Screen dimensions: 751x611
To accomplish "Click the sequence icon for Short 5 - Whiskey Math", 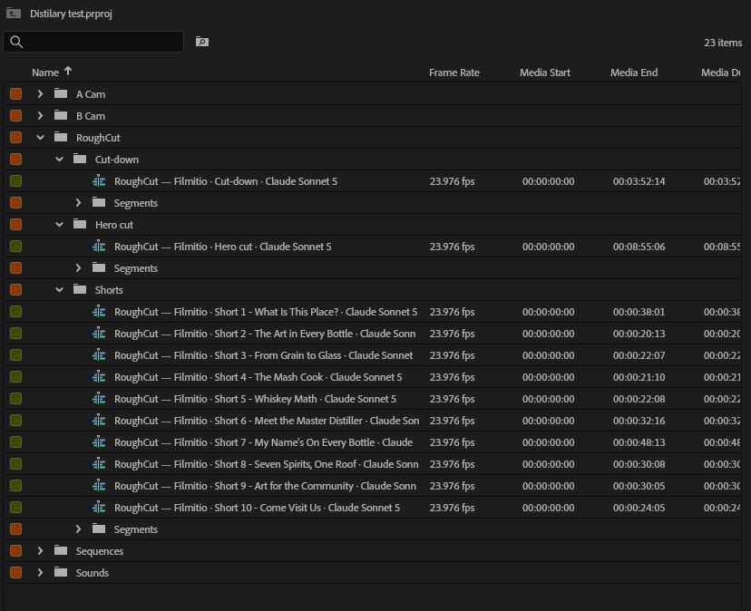I will point(99,398).
